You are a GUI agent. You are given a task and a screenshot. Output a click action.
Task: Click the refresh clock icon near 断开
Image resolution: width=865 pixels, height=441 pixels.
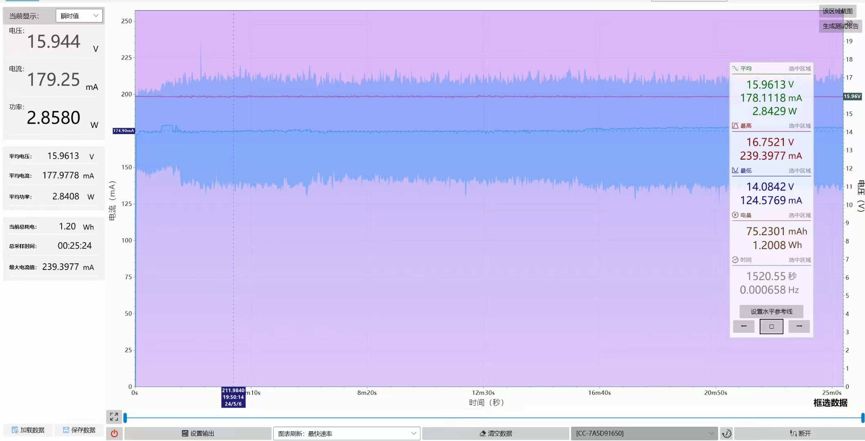(726, 433)
